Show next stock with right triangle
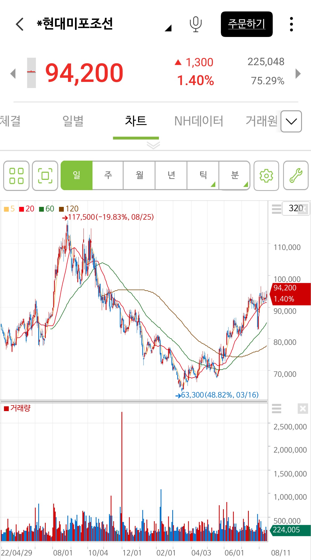311x560 pixels. click(x=298, y=73)
